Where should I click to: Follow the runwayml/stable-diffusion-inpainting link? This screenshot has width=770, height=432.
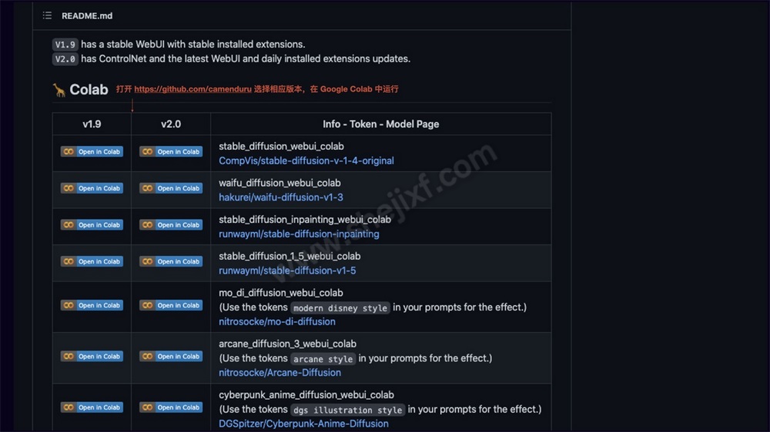299,234
